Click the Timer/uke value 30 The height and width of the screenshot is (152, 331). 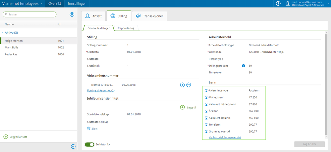[250, 73]
